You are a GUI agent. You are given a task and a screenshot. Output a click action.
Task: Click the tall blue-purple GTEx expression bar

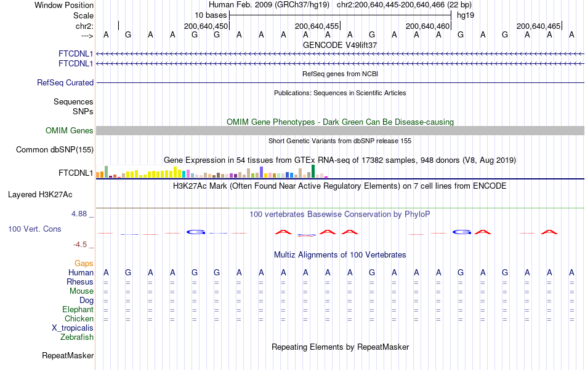(x=262, y=172)
